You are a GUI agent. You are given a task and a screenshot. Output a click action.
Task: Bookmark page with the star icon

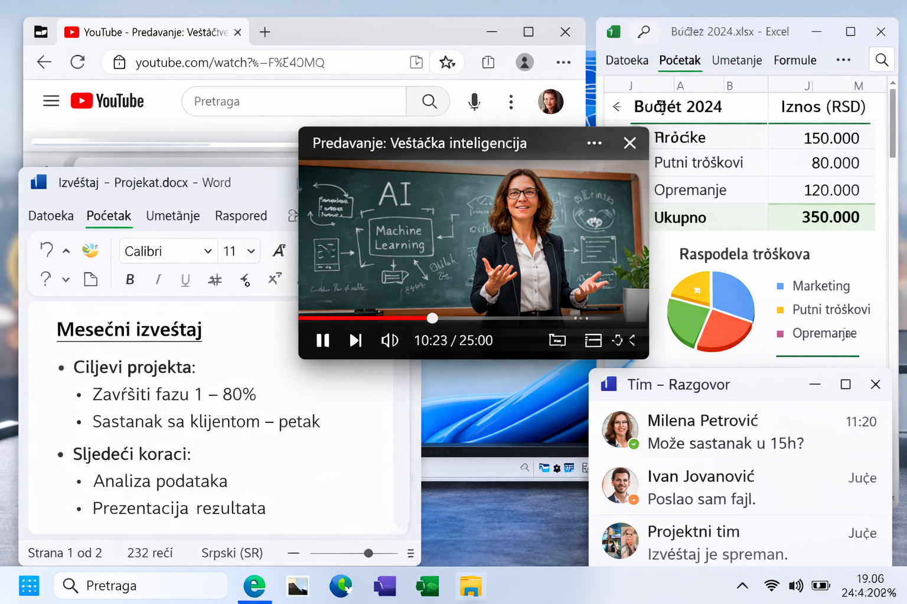pos(447,62)
